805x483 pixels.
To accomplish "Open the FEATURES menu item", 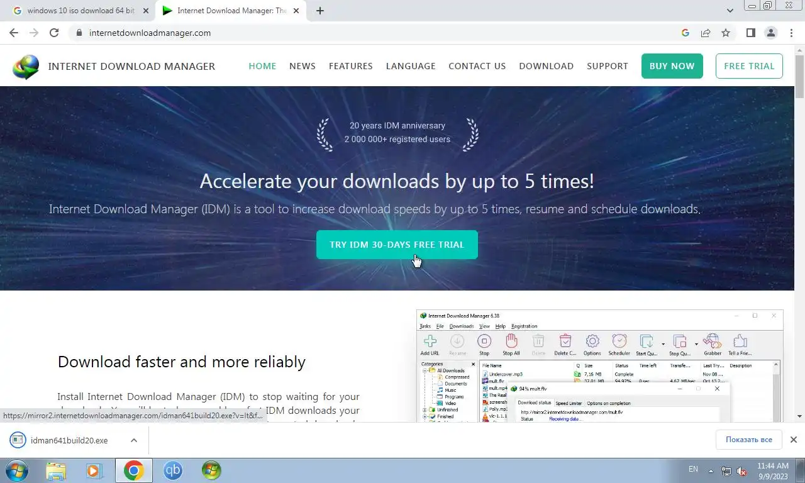I will 351,66.
